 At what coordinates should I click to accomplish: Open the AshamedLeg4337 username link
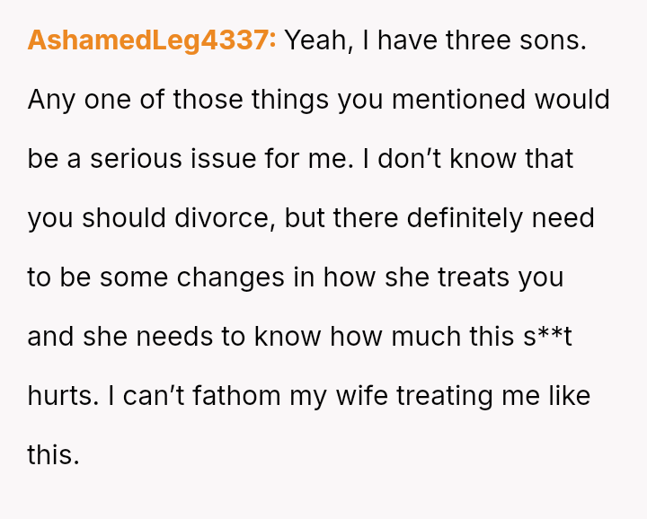(152, 40)
